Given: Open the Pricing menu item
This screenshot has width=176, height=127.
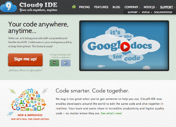Looking at the screenshot, I should click(x=84, y=7).
